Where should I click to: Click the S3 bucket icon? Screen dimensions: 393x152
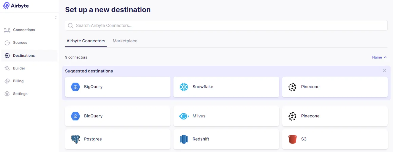tap(292, 139)
